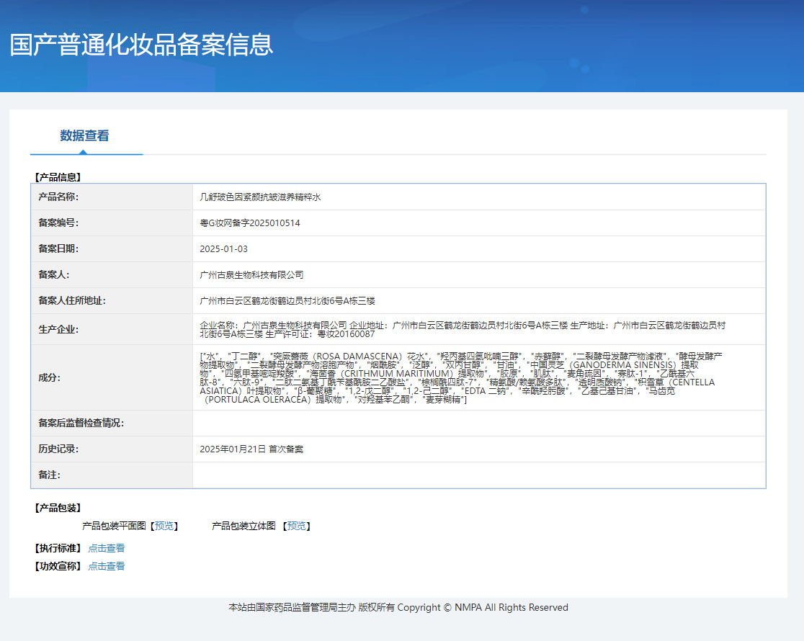Click the 备案后监督检查情况 row label

click(81, 423)
